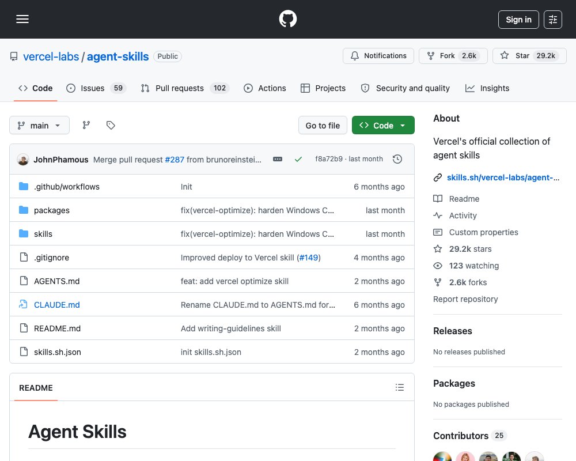Open the Contributors 25 link
Viewport: 576px width, 461px height.
point(470,436)
